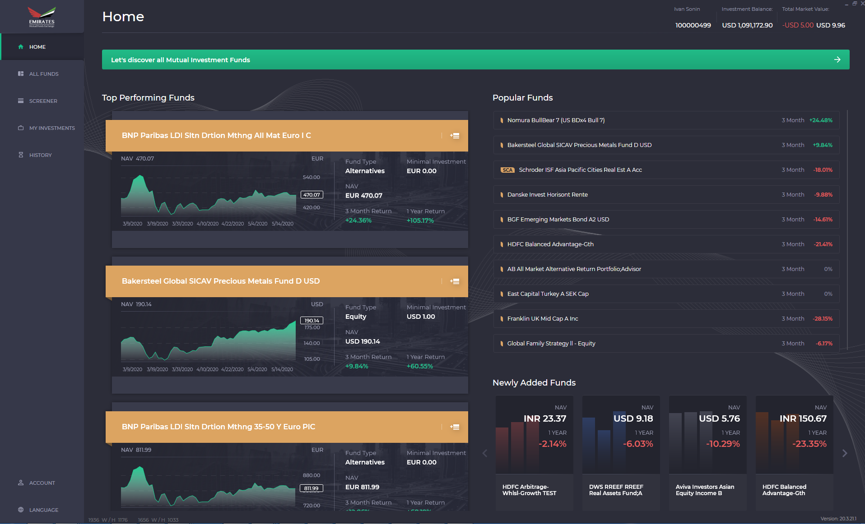The image size is (865, 524).
Task: Click the My Investments briefcase icon
Action: coord(21,128)
